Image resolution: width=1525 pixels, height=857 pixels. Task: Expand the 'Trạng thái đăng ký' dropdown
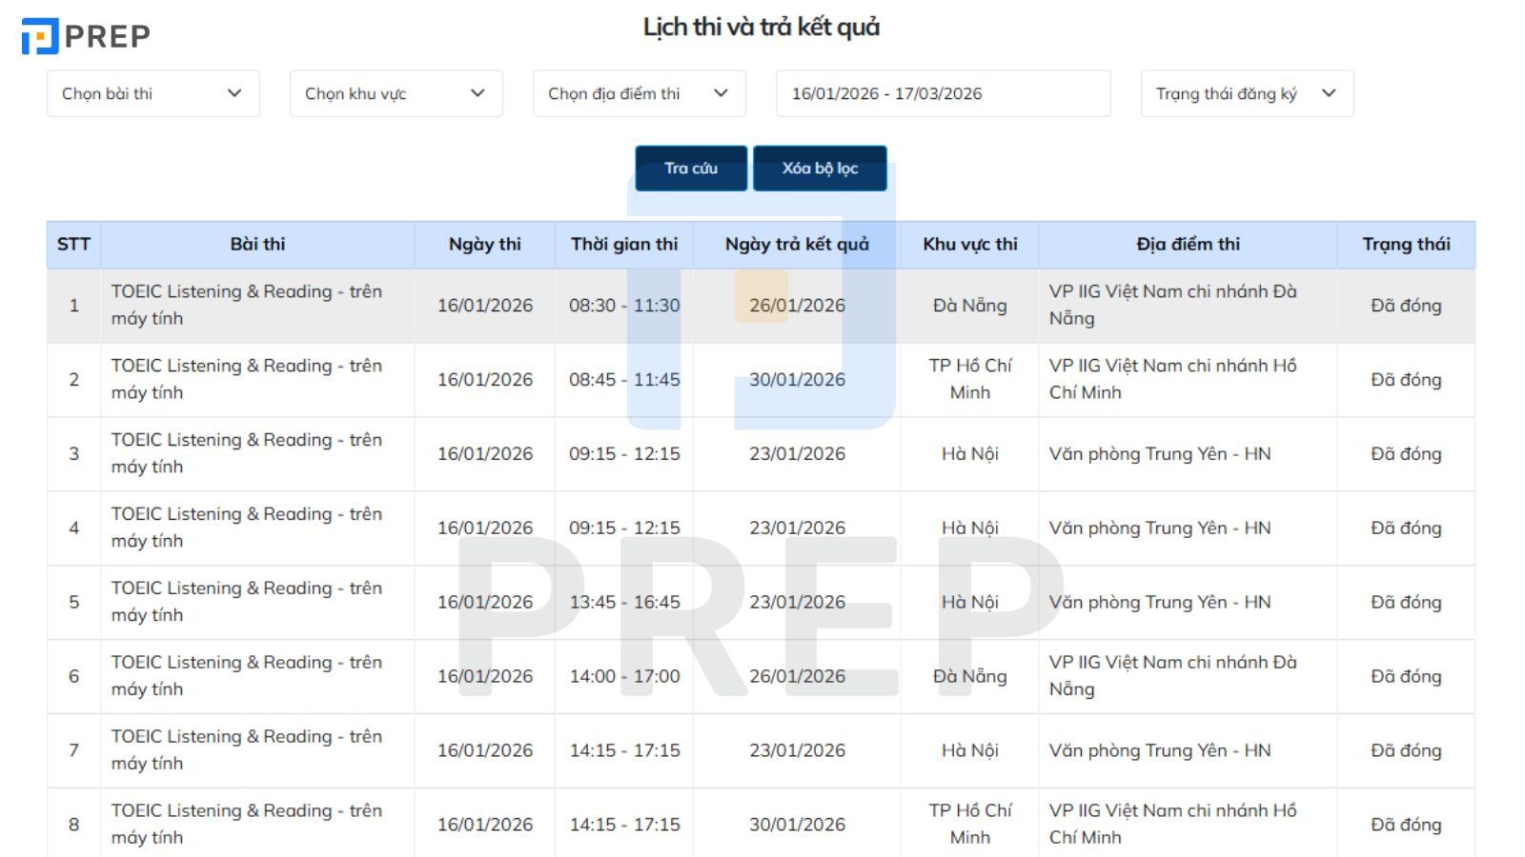coord(1246,93)
